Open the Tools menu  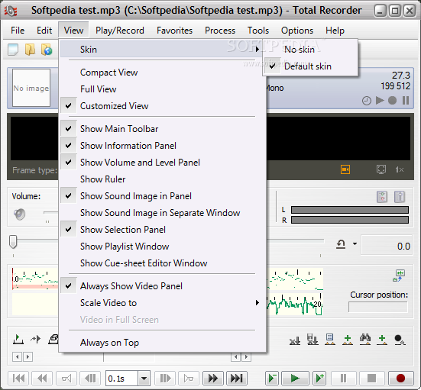click(258, 31)
